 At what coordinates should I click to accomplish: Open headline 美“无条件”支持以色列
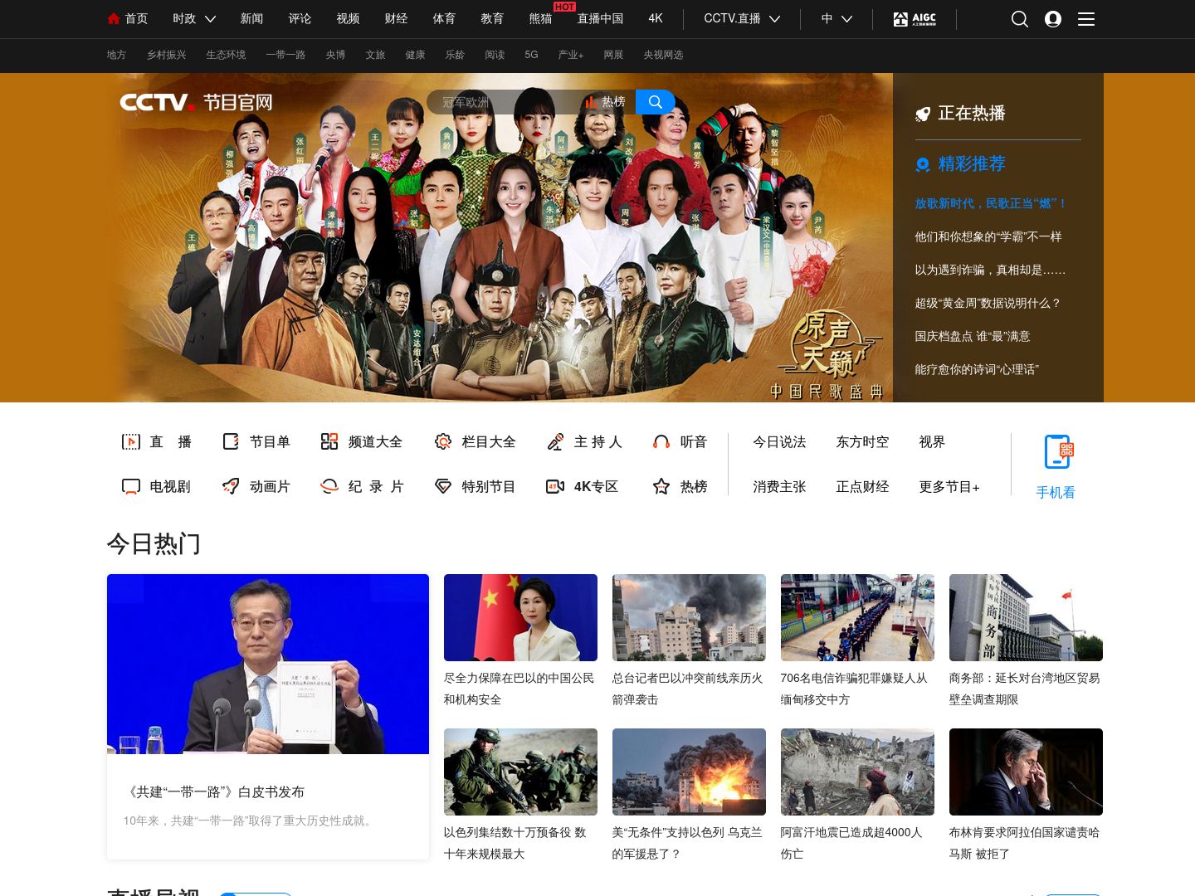point(687,843)
